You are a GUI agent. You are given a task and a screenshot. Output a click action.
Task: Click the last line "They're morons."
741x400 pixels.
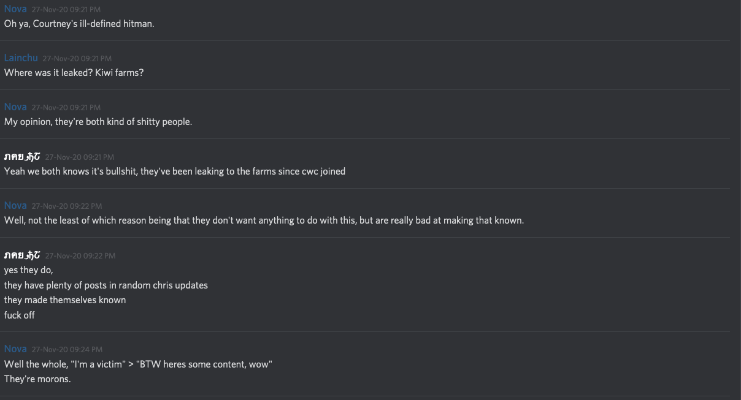(37, 379)
